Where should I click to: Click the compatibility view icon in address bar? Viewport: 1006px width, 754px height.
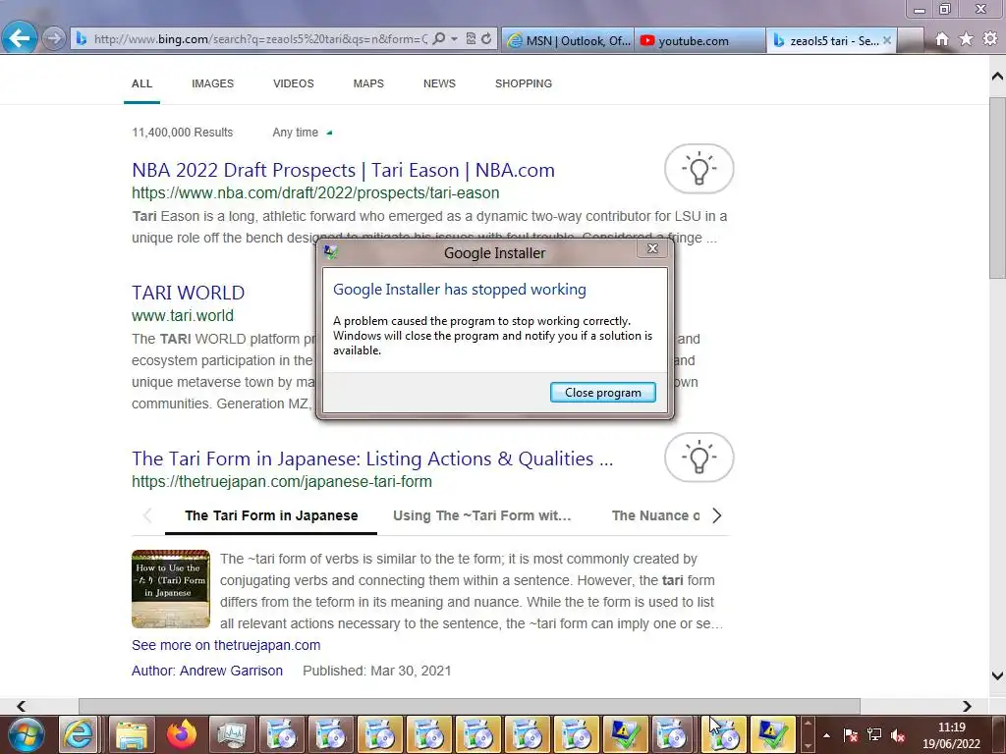[x=471, y=38]
